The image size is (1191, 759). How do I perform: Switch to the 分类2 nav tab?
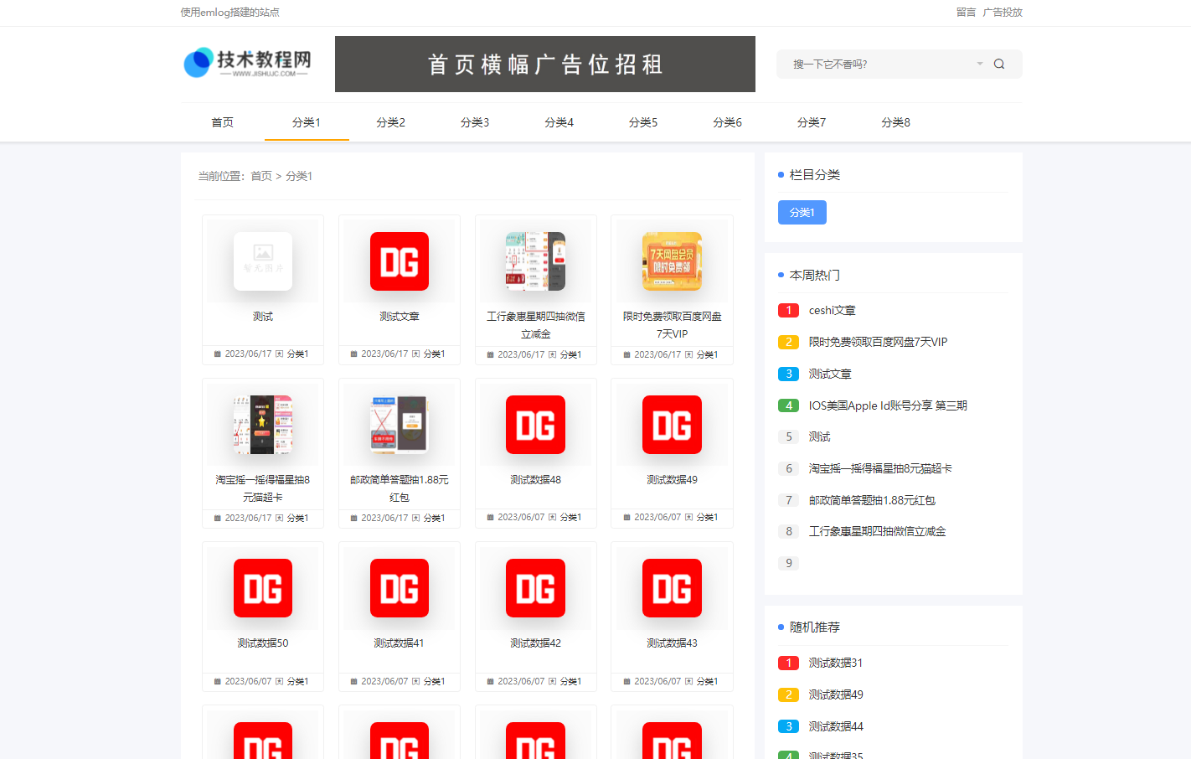(390, 122)
